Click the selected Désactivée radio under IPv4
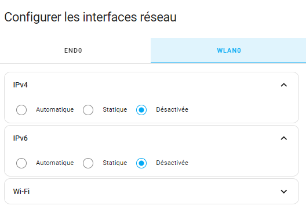Screen dimensions: 306x213 pyautogui.click(x=141, y=110)
